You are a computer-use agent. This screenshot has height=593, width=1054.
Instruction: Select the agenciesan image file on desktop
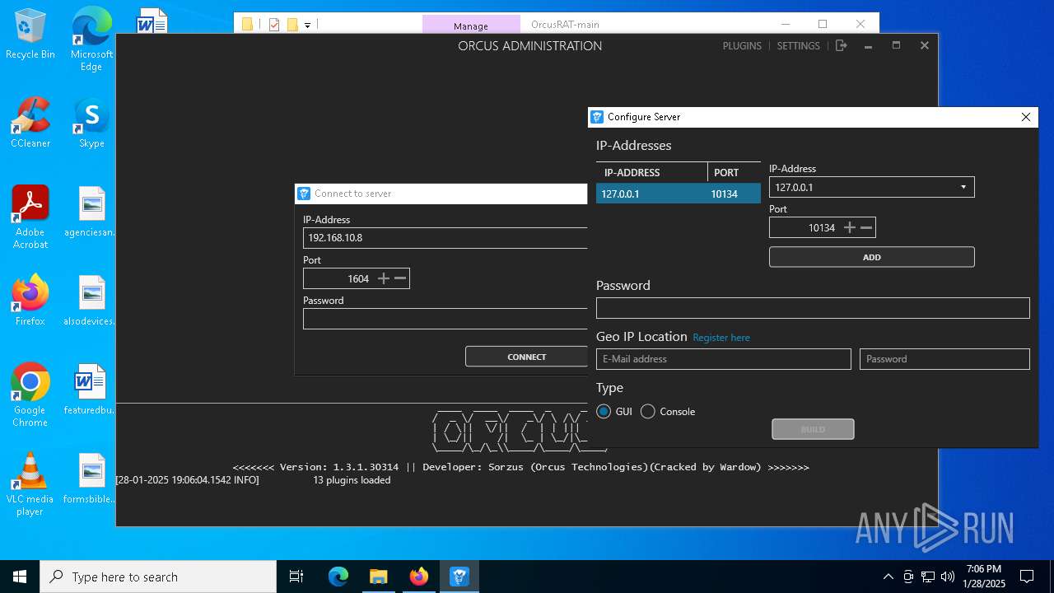[91, 212]
